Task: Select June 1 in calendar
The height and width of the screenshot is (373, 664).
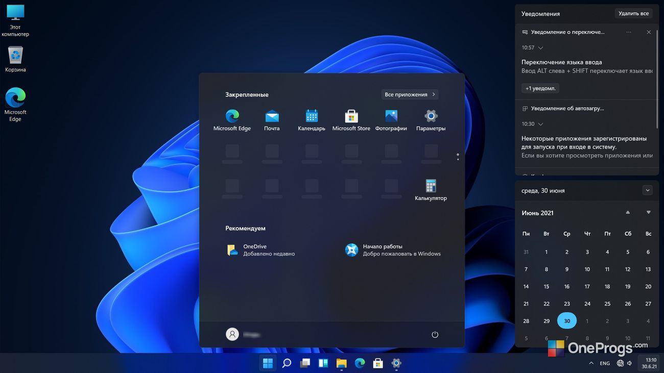Action: pyautogui.click(x=547, y=252)
